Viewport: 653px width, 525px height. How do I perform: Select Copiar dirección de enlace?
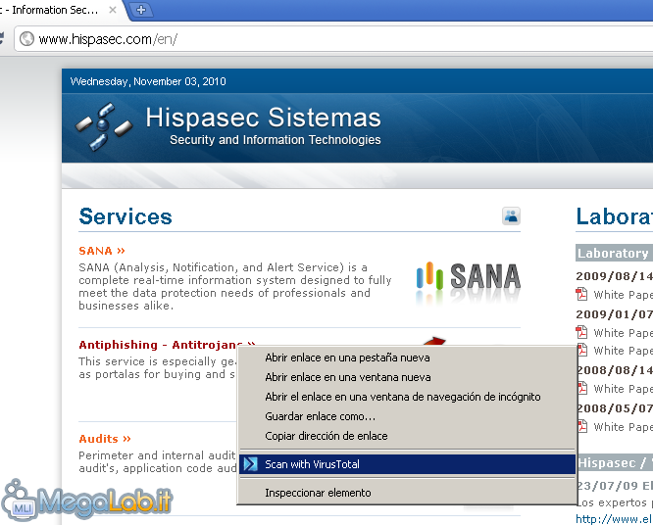pyautogui.click(x=407, y=436)
